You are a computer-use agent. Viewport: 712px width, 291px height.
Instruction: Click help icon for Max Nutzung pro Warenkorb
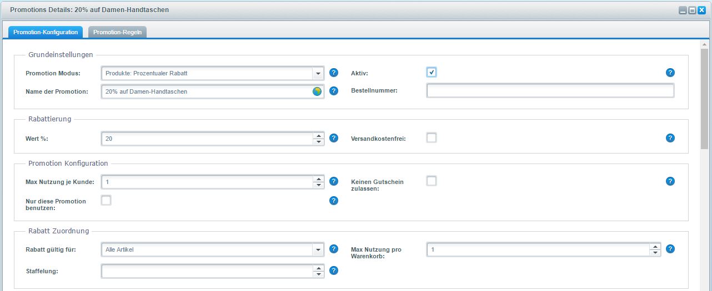tap(670, 249)
